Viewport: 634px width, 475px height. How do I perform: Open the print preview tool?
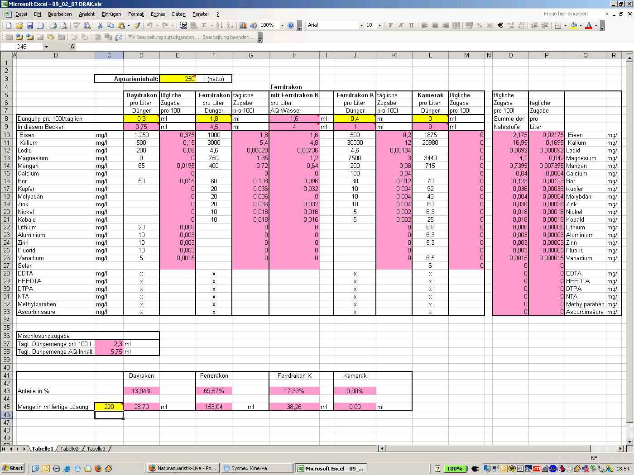(63, 26)
